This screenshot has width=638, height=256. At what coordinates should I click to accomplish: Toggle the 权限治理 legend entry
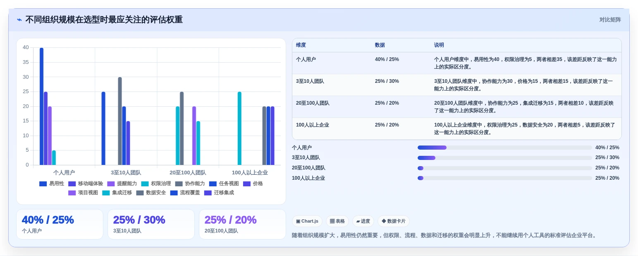pyautogui.click(x=156, y=184)
